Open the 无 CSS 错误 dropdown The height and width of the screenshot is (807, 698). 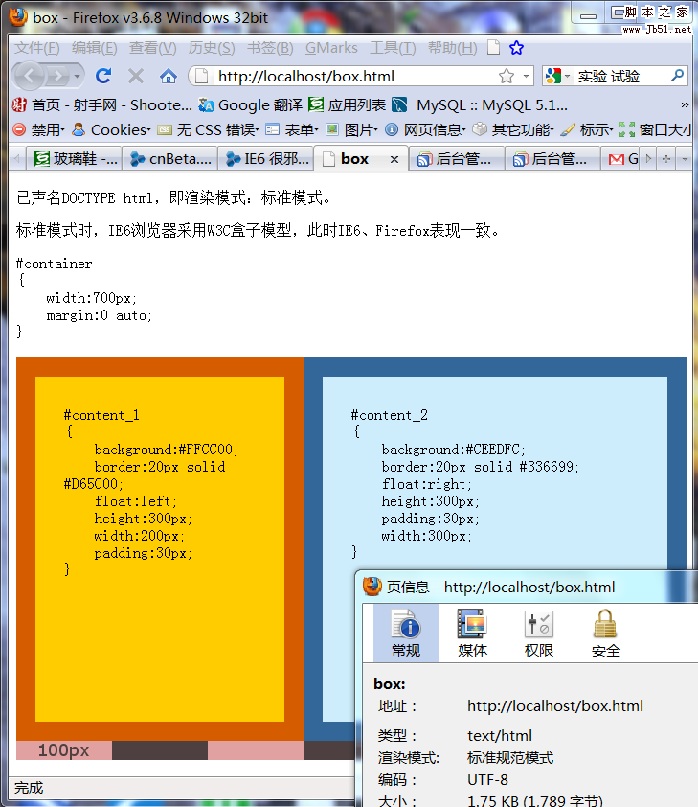tap(208, 129)
